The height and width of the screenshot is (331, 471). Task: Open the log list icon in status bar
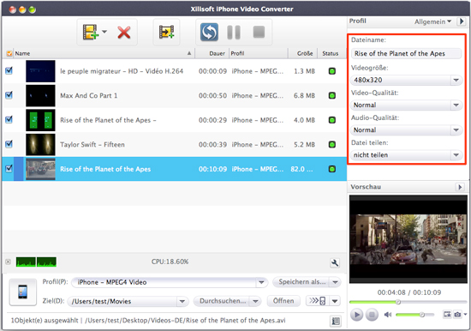point(336,321)
